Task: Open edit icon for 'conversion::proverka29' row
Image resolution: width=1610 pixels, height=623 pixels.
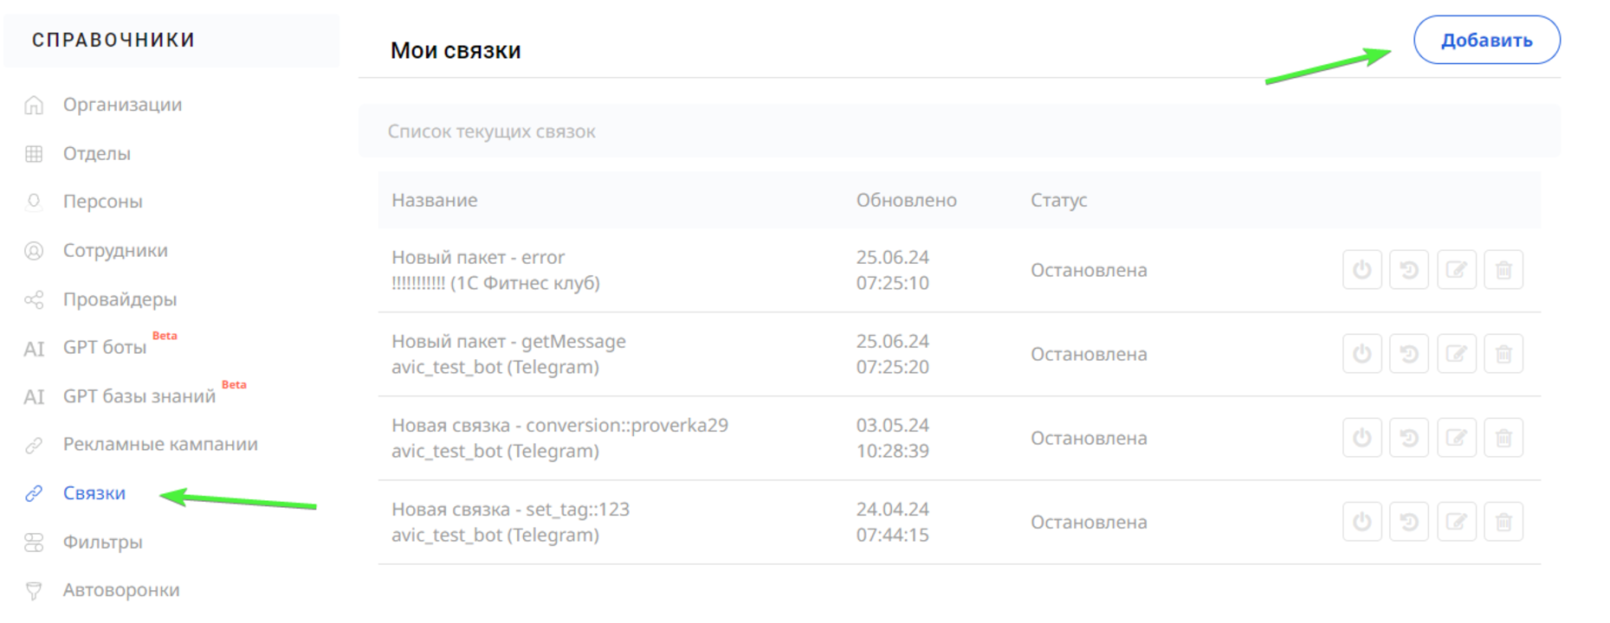Action: (x=1457, y=438)
